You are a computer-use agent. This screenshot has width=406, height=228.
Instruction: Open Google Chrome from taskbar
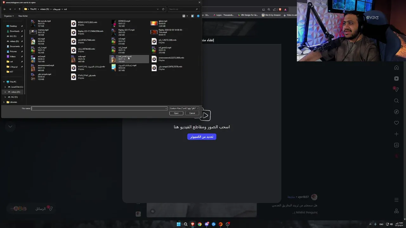[x=200, y=224]
